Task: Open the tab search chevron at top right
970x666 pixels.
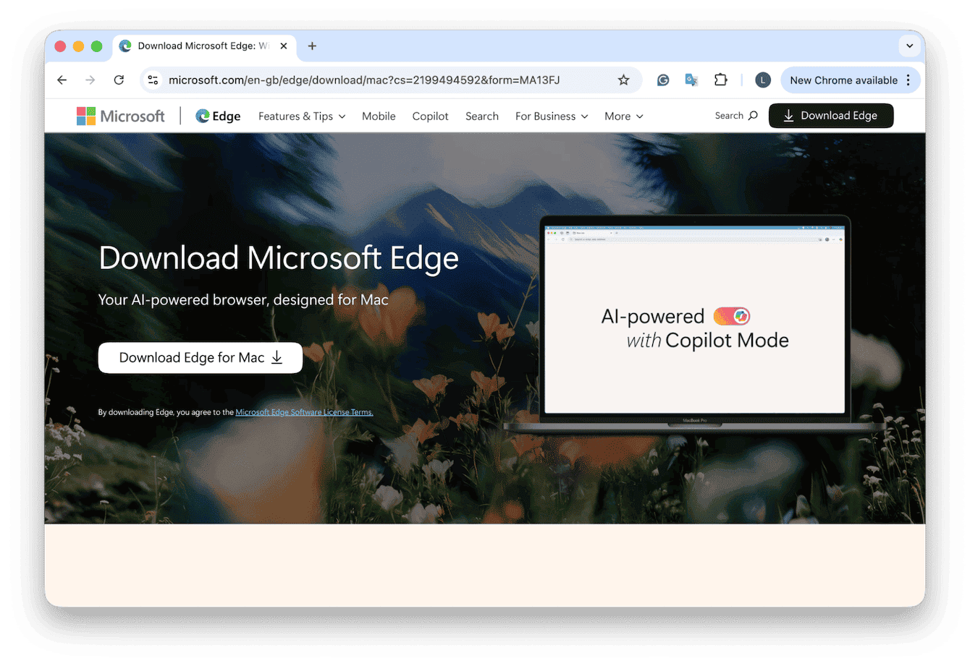Action: tap(910, 46)
